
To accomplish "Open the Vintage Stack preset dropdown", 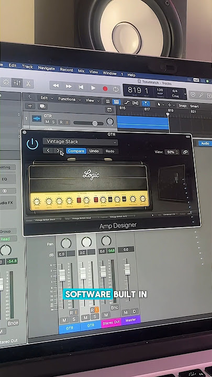I will point(80,141).
